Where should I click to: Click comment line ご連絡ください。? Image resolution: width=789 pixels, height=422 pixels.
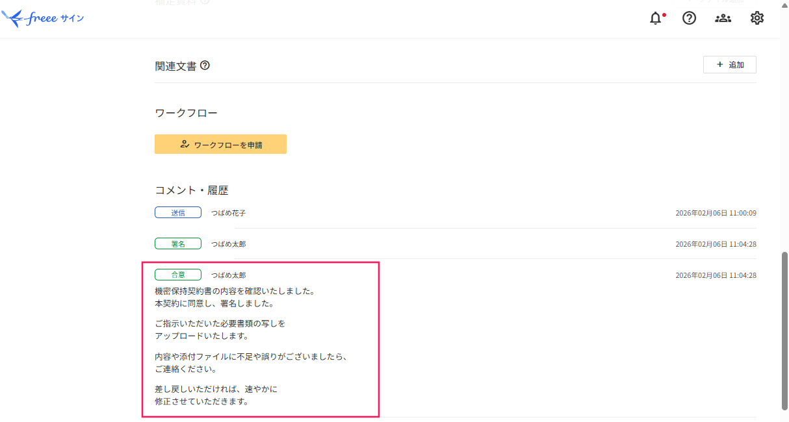tap(185, 369)
